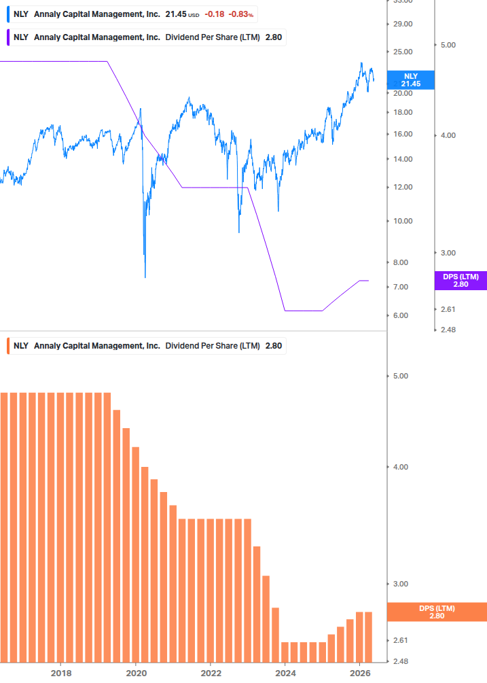Screen dimensions: 487x683
Task: Click the 2022 label on time axis
Action: tap(211, 673)
